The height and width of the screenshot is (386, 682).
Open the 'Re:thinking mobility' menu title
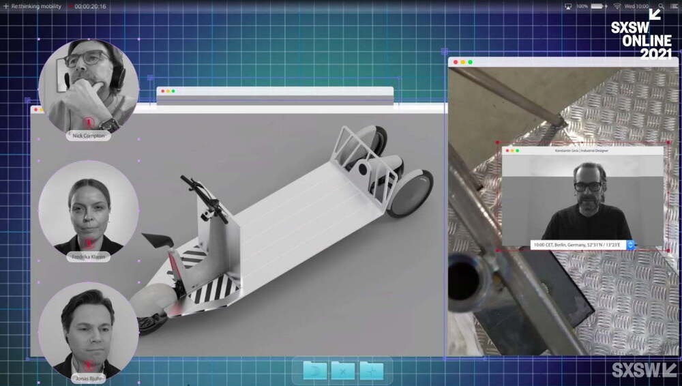(x=36, y=6)
